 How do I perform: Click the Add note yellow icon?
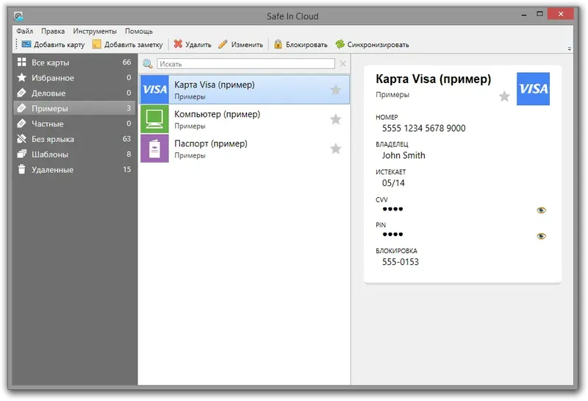point(97,44)
